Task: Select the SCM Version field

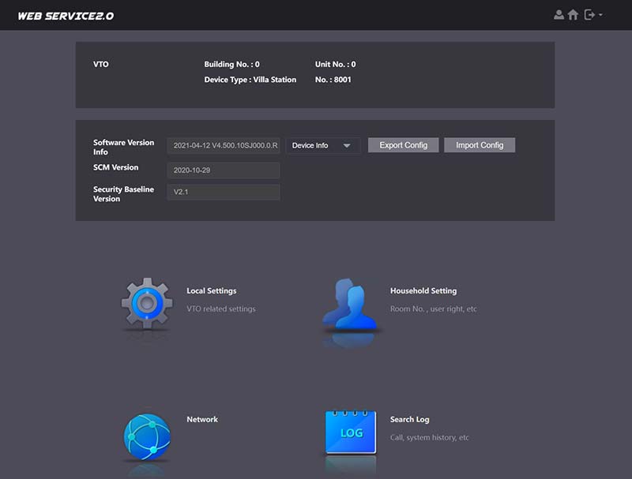Action: click(x=224, y=170)
